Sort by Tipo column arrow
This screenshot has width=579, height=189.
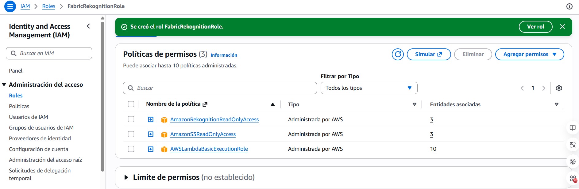point(415,104)
